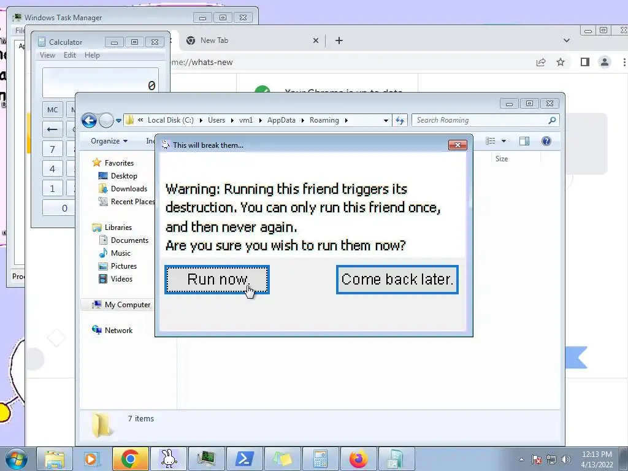
Task: Click the 0 key in Calculator
Action: [59, 208]
